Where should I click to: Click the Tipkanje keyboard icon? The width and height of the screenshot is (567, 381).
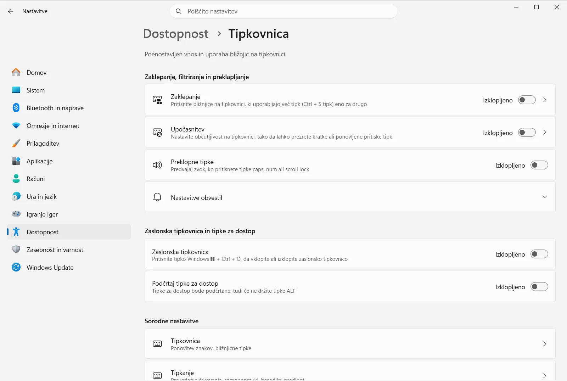pyautogui.click(x=157, y=376)
